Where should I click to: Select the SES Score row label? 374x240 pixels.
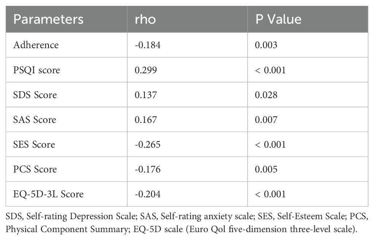pos(34,144)
